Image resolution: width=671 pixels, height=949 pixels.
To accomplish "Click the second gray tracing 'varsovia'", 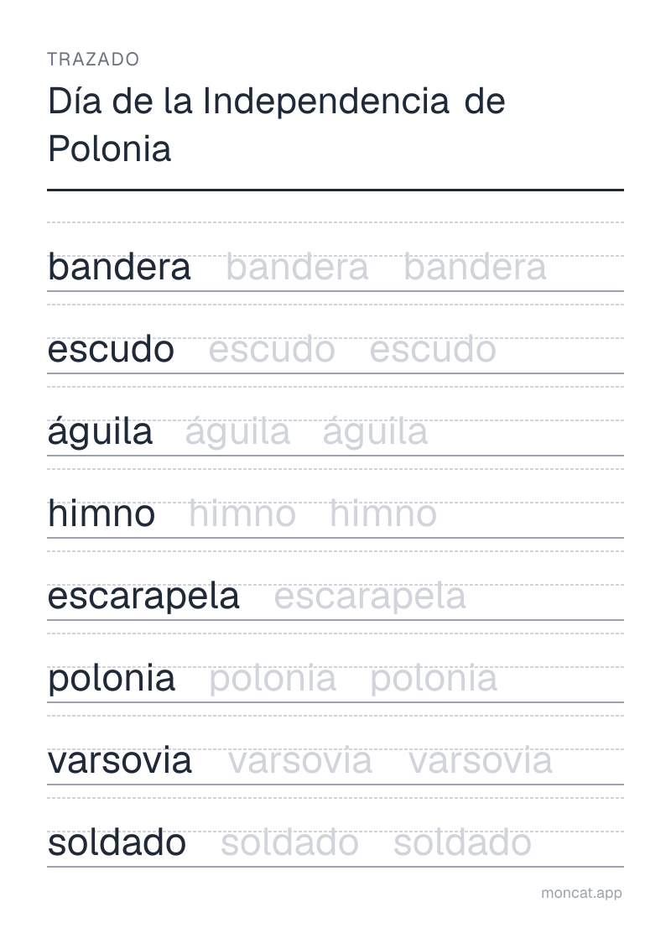I will tap(481, 761).
